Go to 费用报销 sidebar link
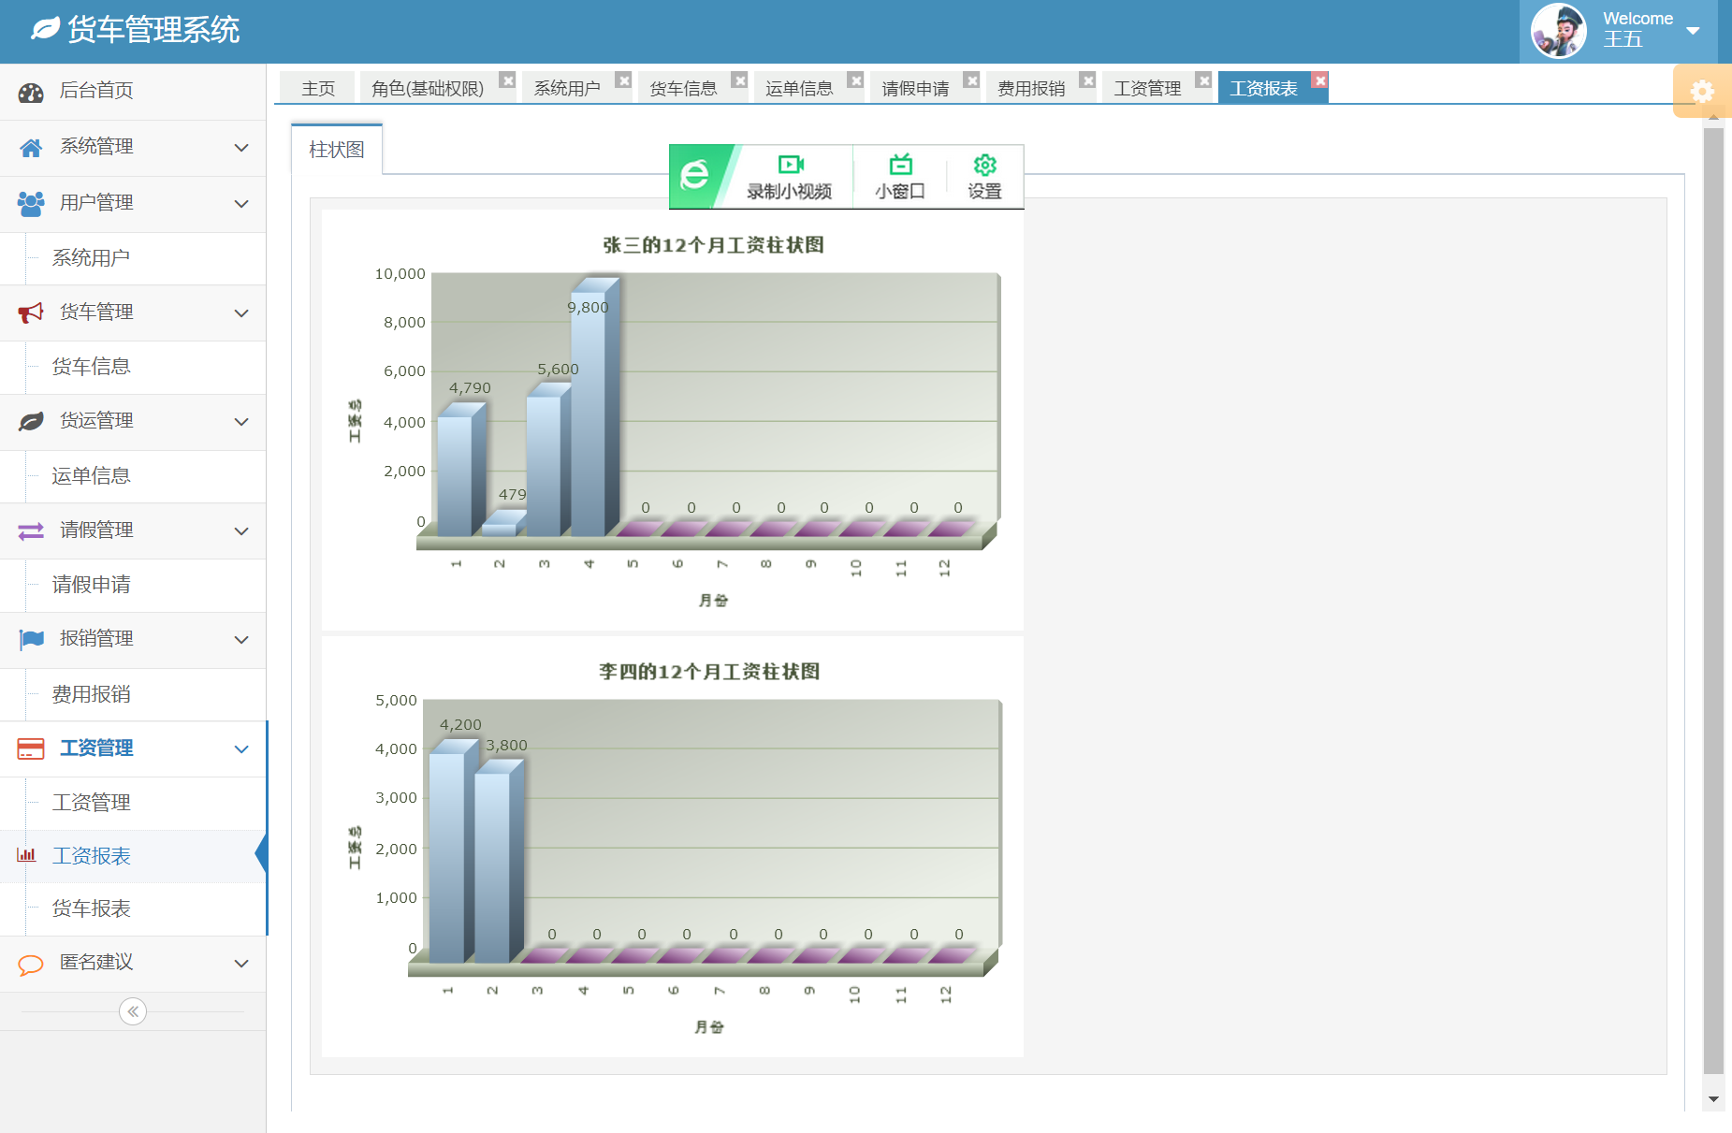 click(91, 694)
